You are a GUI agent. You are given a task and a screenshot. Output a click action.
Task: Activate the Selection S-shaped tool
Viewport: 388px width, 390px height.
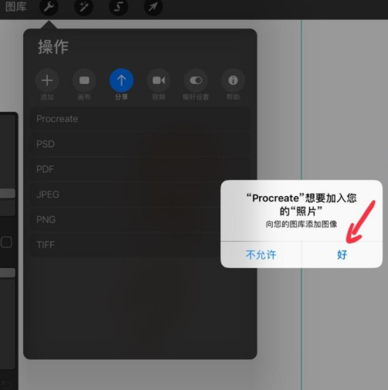[118, 7]
